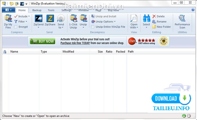Expand the Include dropdown arrow

point(29,16)
